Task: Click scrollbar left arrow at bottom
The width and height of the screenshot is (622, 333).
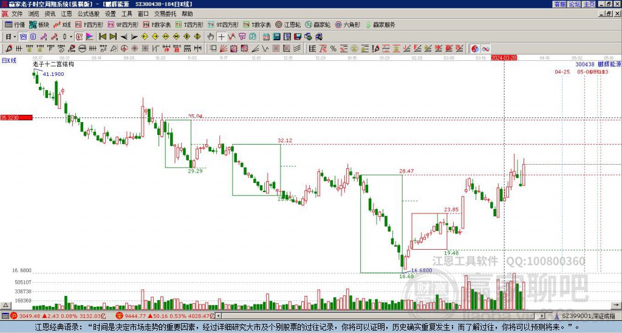Action: click(x=218, y=316)
